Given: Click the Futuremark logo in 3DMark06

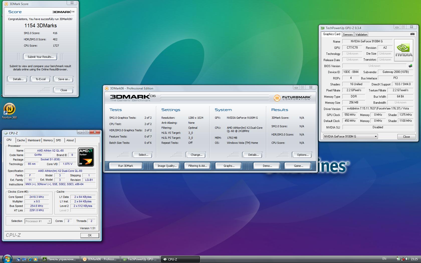Looking at the screenshot, I should click(x=292, y=98).
